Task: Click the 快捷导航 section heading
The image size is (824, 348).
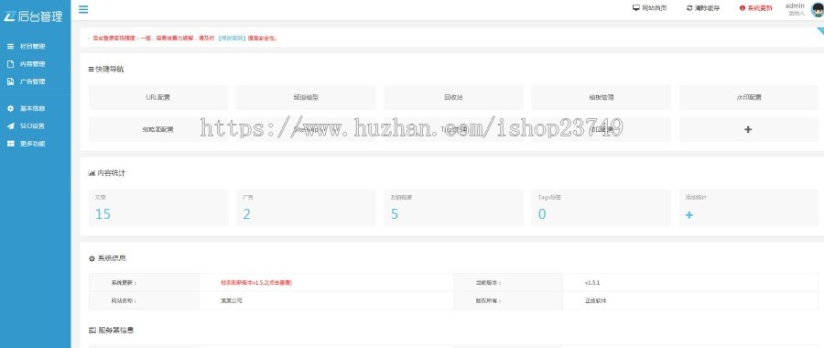Action: click(106, 69)
